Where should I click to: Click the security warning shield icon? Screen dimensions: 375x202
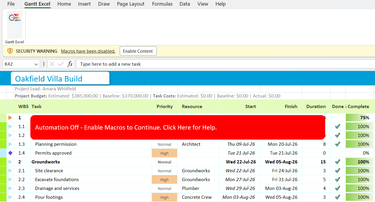click(10, 51)
